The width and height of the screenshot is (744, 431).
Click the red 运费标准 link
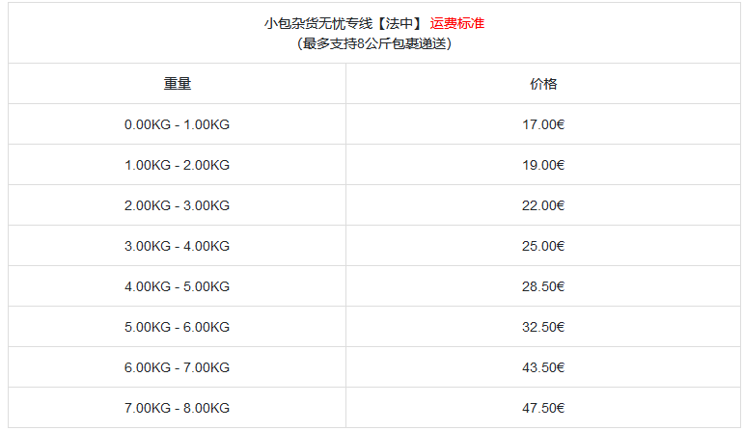[x=457, y=23]
